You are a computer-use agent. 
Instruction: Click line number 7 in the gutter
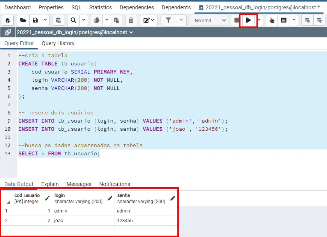pyautogui.click(x=9, y=105)
